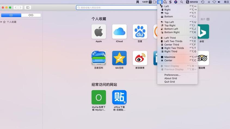Choose Bottom from the Grid menu

[177, 17]
